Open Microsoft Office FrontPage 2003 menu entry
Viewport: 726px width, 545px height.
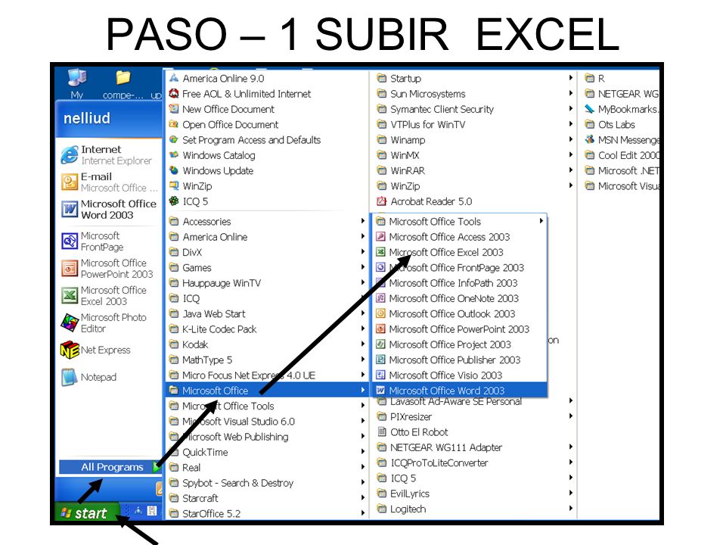459,267
